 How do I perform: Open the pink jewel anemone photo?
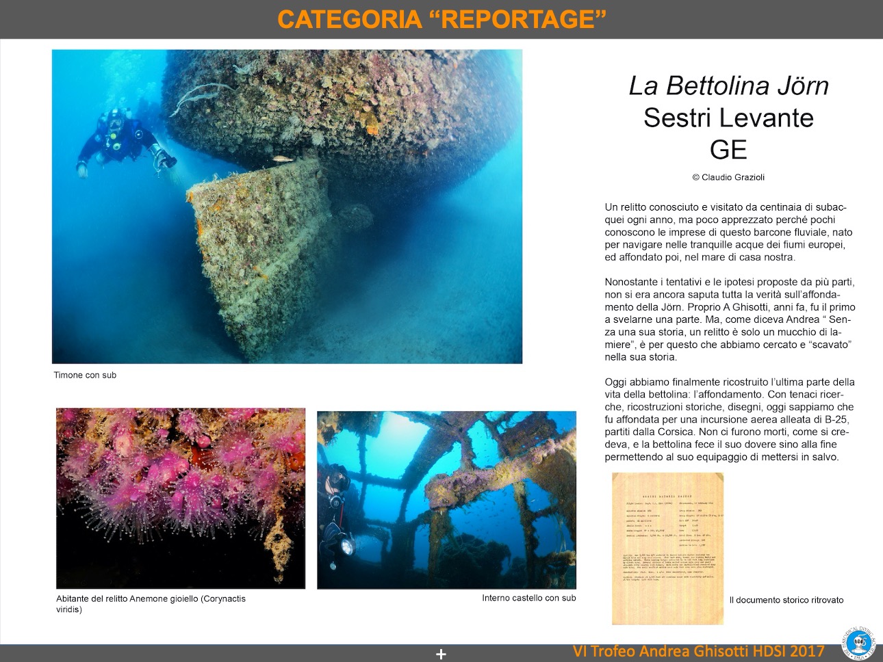181,498
